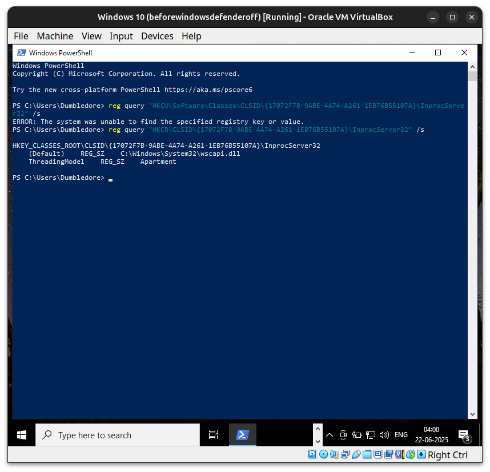Click the VM CPU load indicator
The height and width of the screenshot is (472, 490).
pos(400,454)
